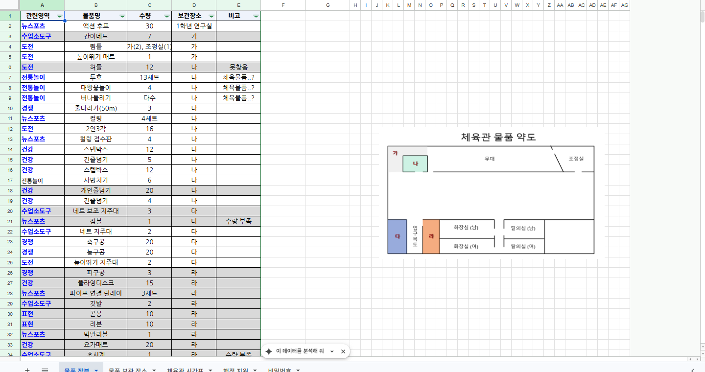Click the cell '가(2), 조정실(1)'
705x372 pixels.
pyautogui.click(x=149, y=46)
